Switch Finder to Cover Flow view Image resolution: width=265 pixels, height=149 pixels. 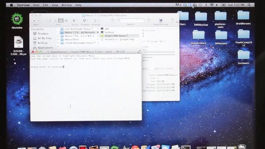(66, 21)
